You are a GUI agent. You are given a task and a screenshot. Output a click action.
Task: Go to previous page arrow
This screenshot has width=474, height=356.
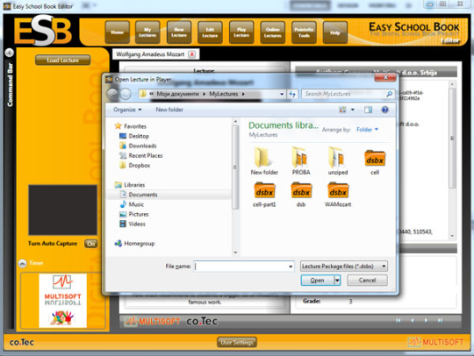(x=413, y=320)
